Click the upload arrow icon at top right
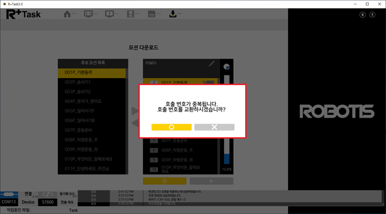Image resolution: width=386 pixels, height=214 pixels. click(x=363, y=14)
